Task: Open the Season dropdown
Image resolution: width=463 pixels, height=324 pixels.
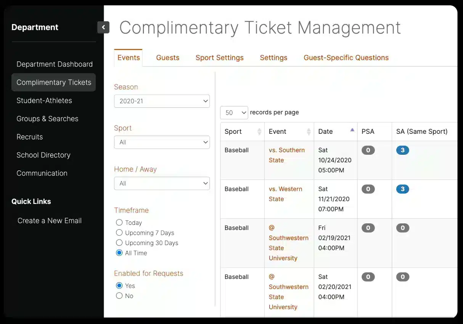Action: (162, 101)
